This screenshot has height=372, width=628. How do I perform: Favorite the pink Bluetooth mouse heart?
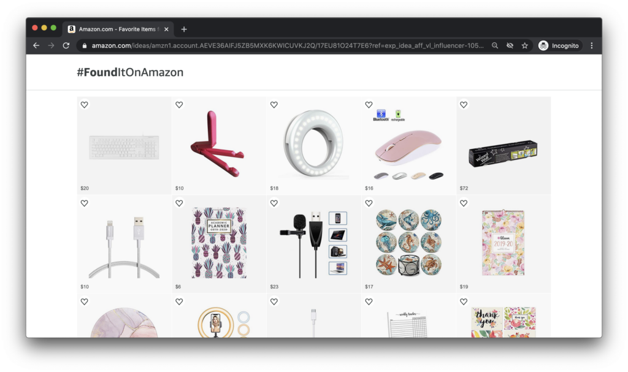[369, 105]
